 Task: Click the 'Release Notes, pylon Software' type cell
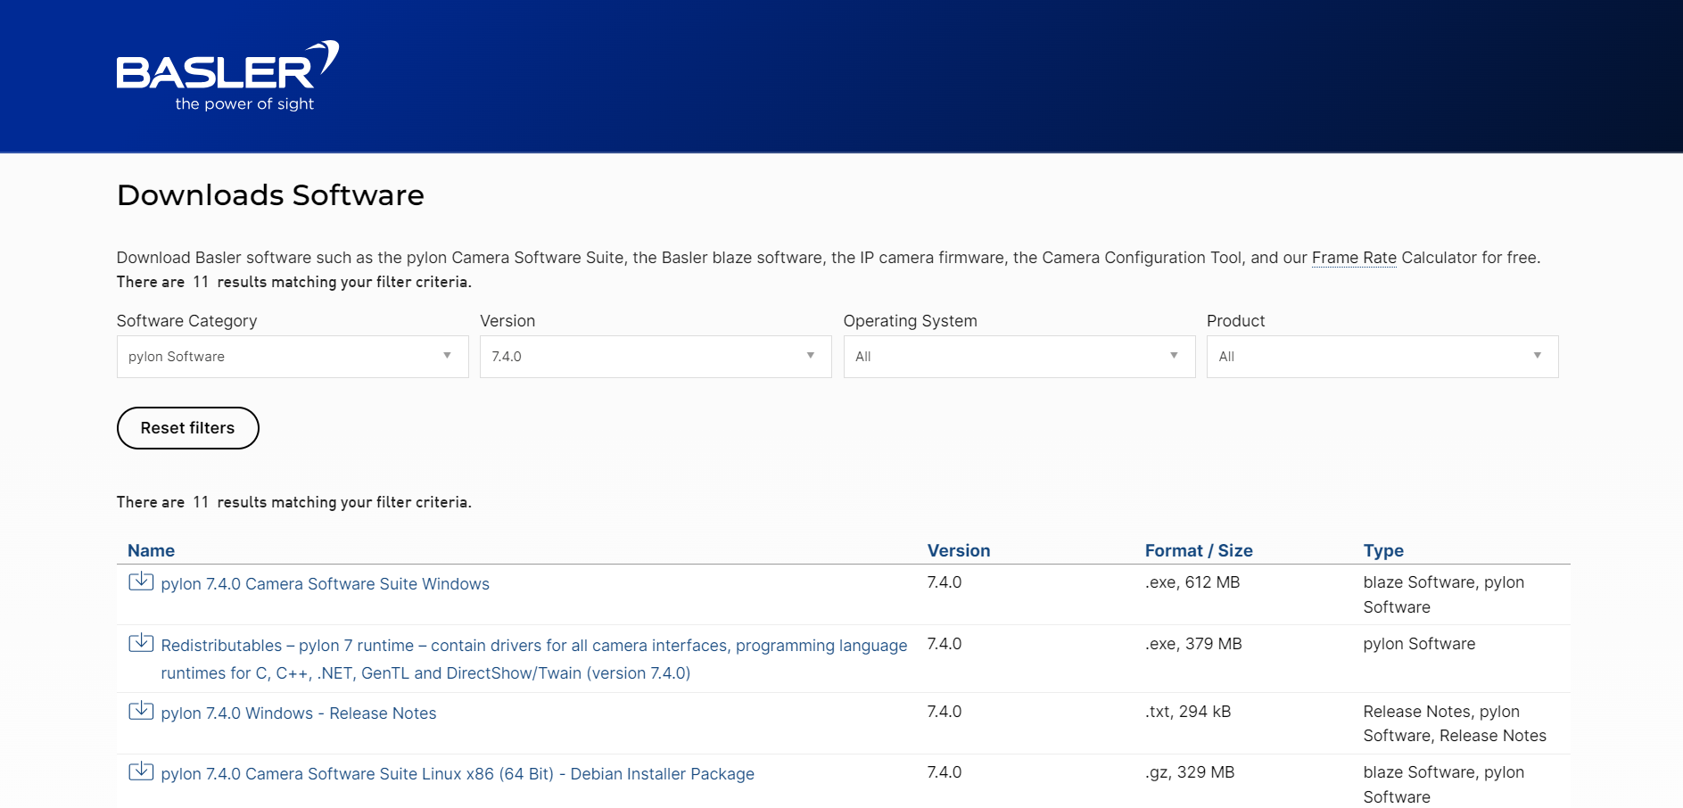1455,723
